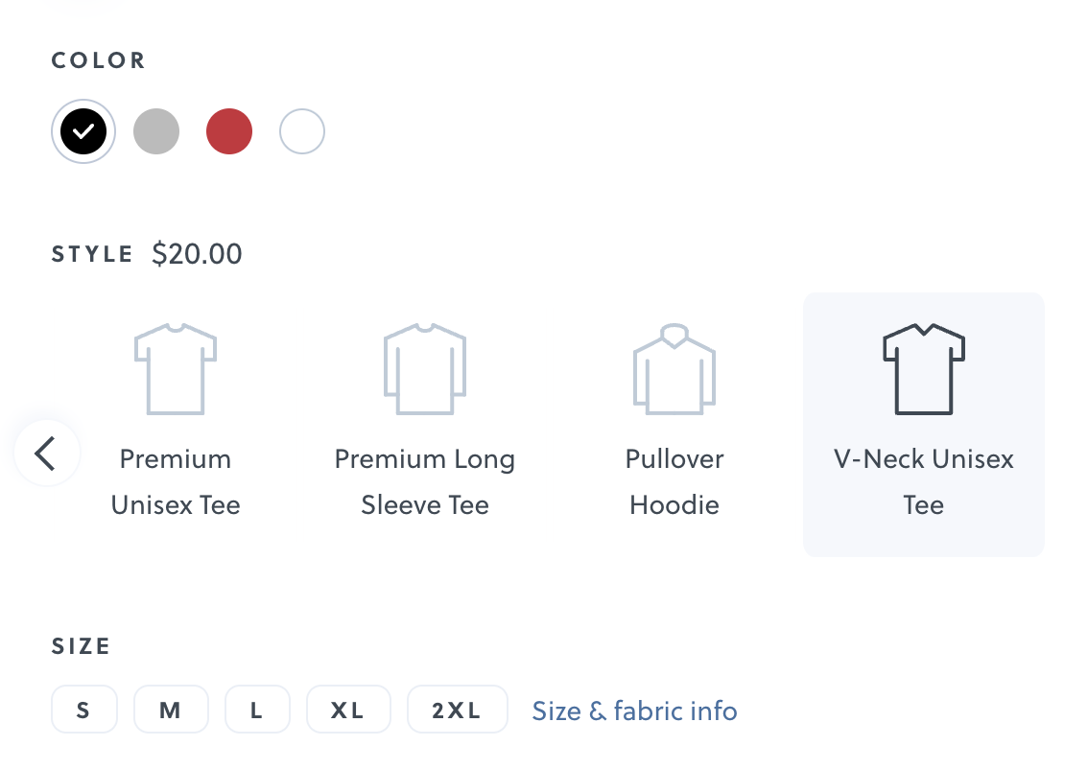Select the "Pullover Hoodie" style label

click(x=674, y=481)
